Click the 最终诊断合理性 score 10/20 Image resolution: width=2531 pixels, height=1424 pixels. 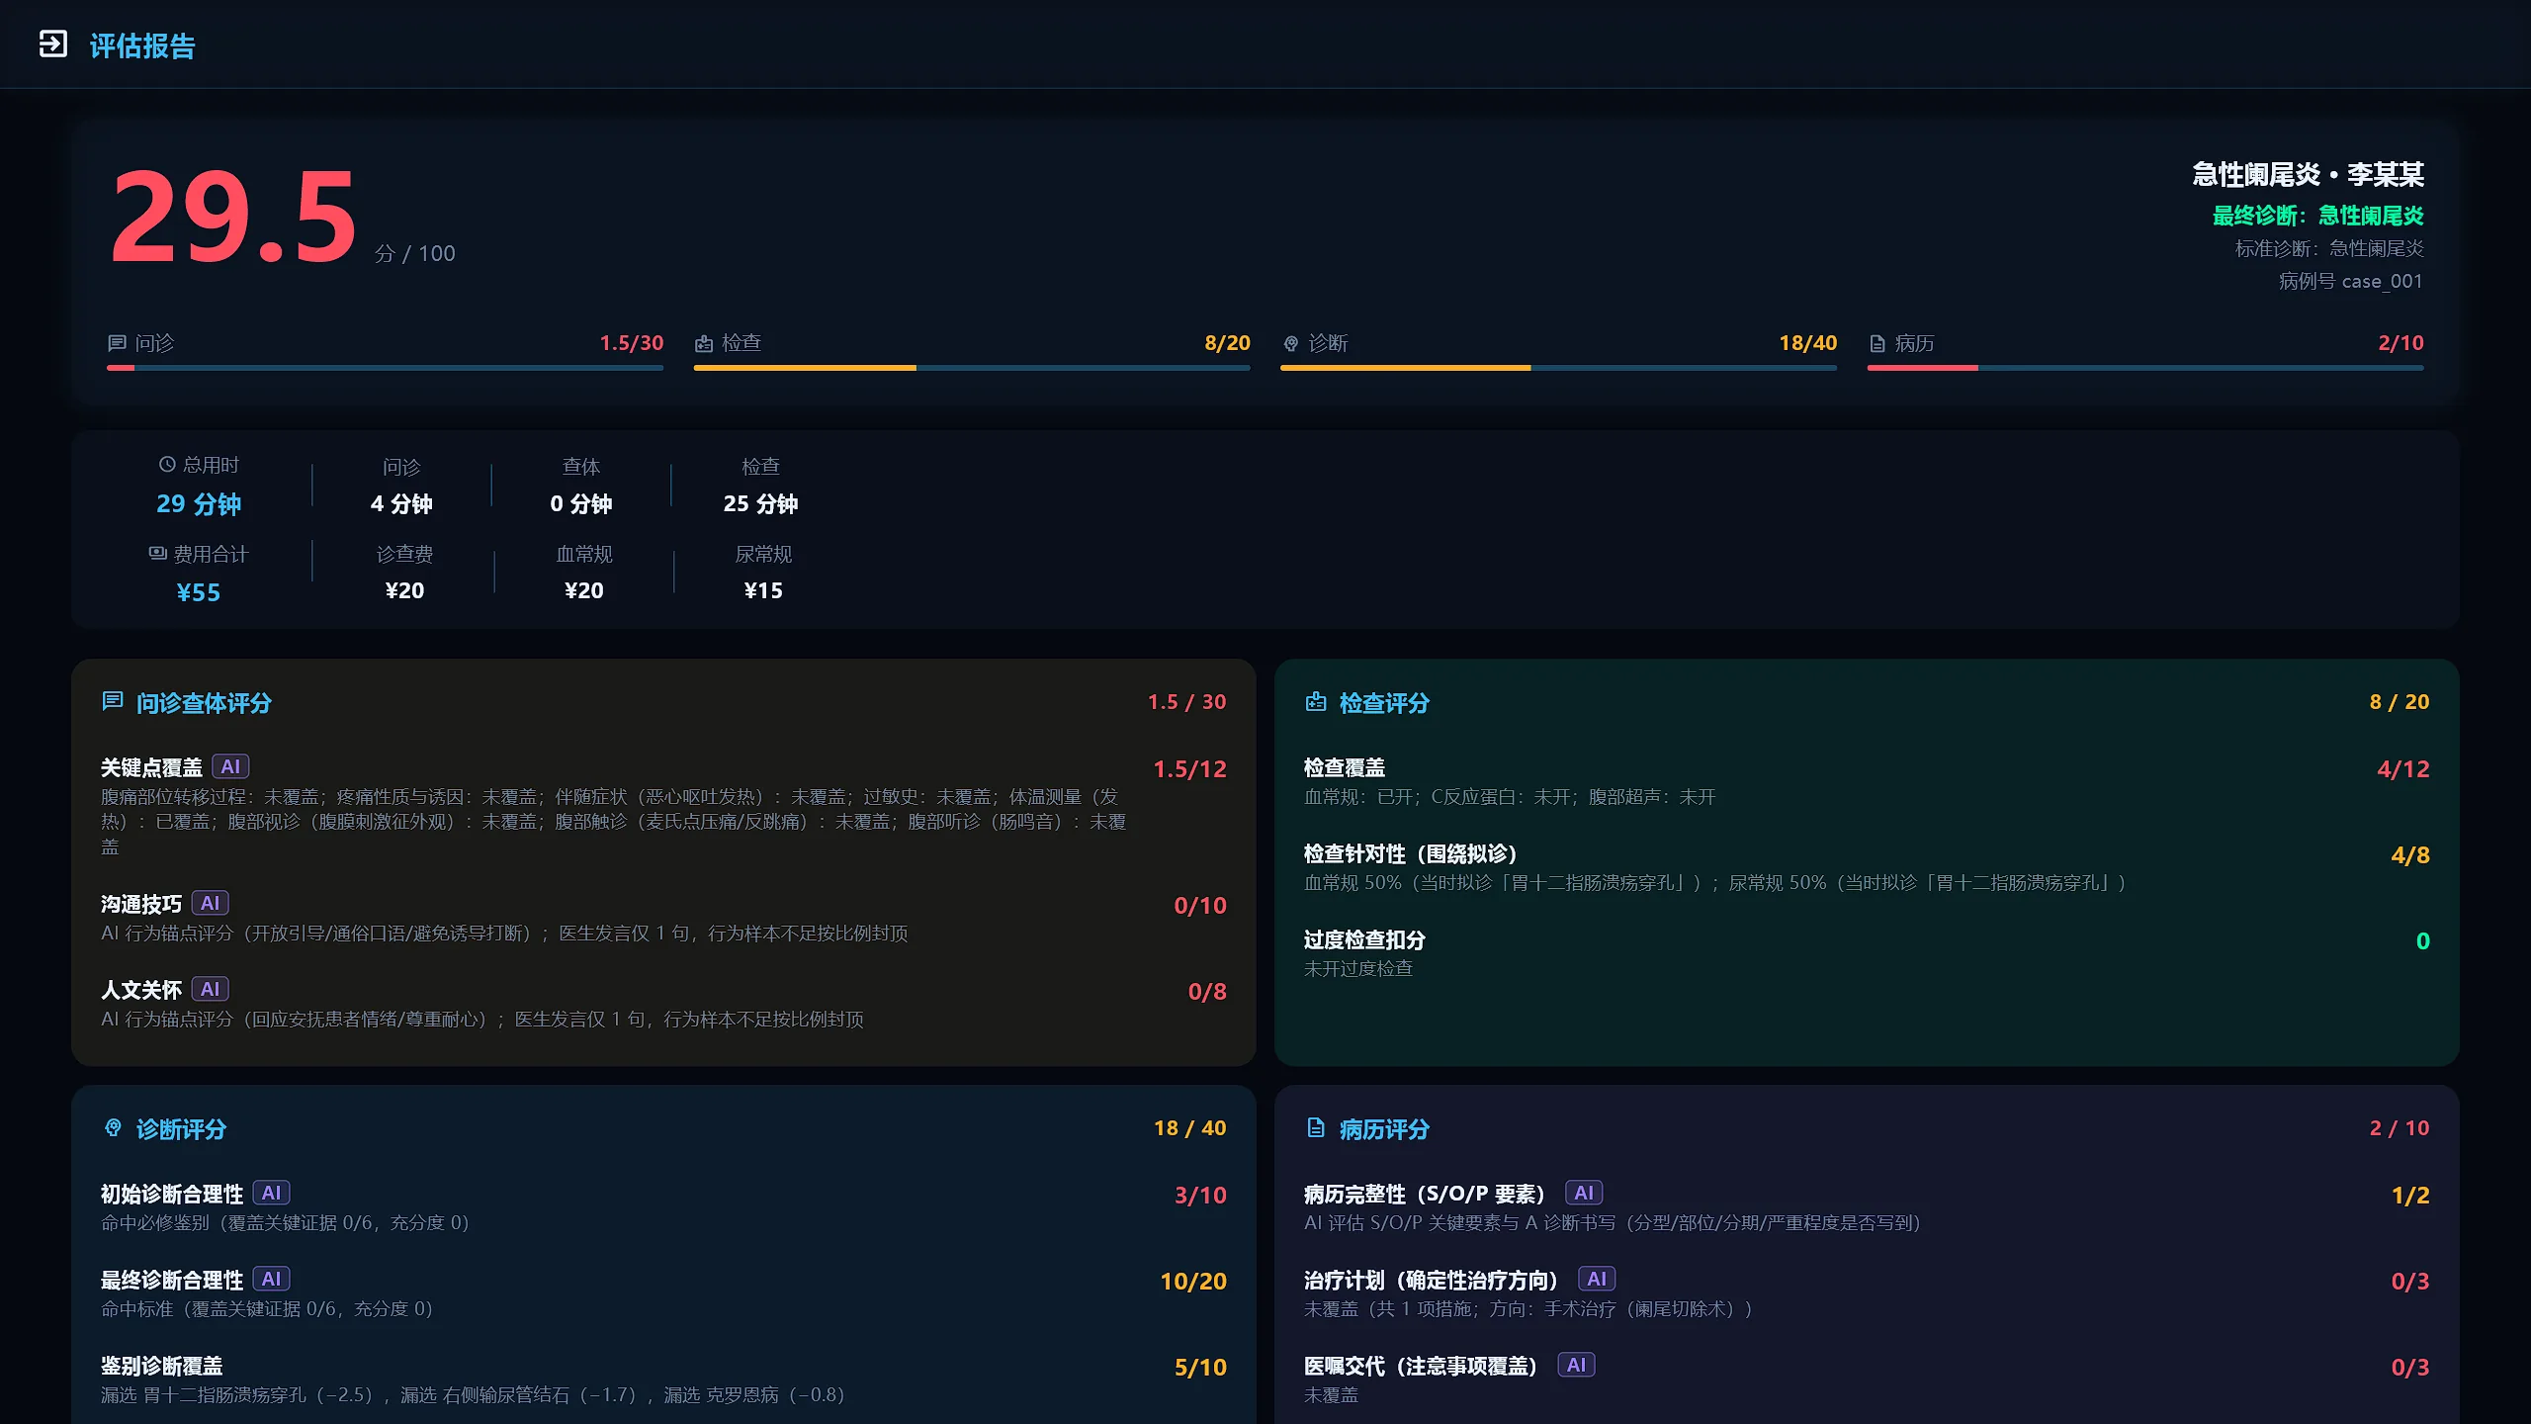click(x=1193, y=1281)
